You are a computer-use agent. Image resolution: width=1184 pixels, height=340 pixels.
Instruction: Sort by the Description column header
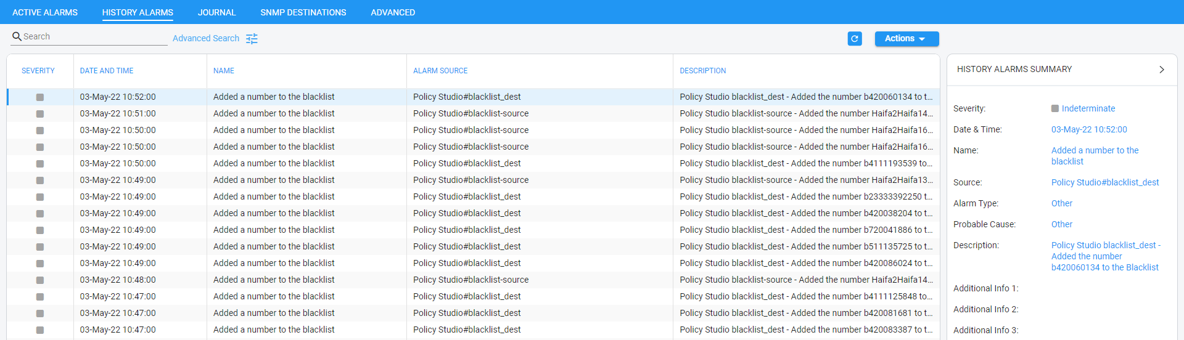703,71
